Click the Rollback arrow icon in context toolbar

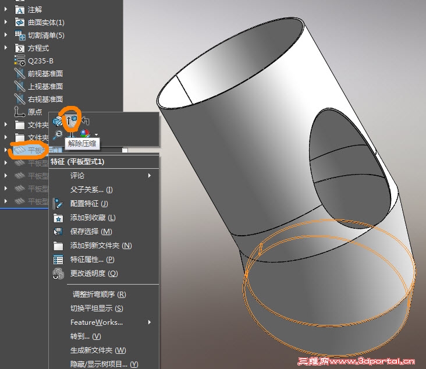pyautogui.click(x=86, y=120)
